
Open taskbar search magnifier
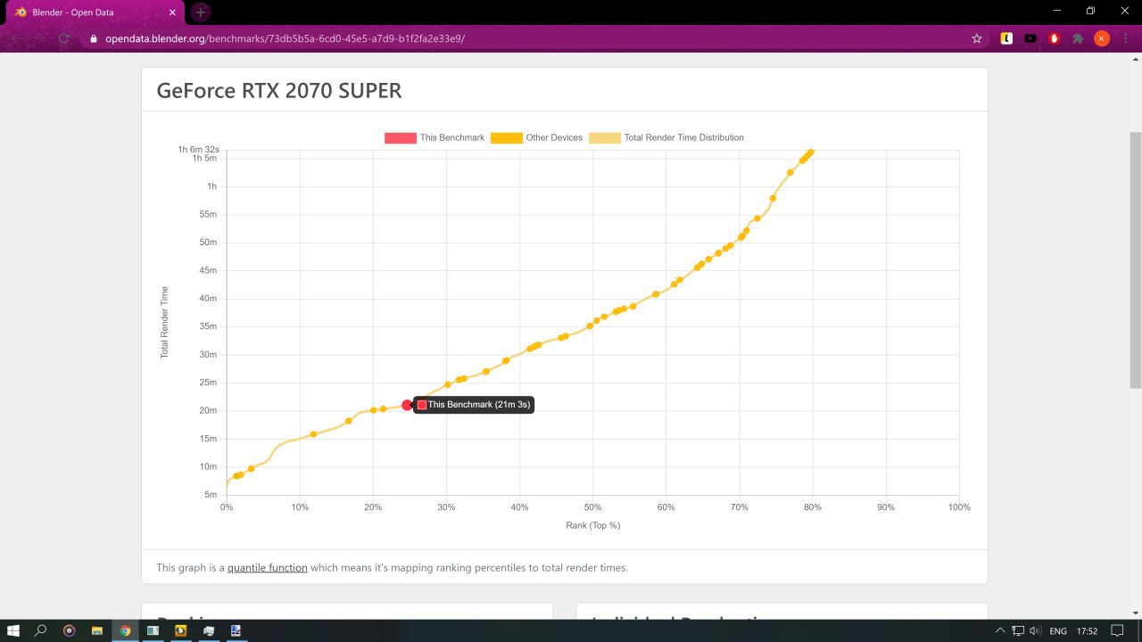(x=41, y=630)
